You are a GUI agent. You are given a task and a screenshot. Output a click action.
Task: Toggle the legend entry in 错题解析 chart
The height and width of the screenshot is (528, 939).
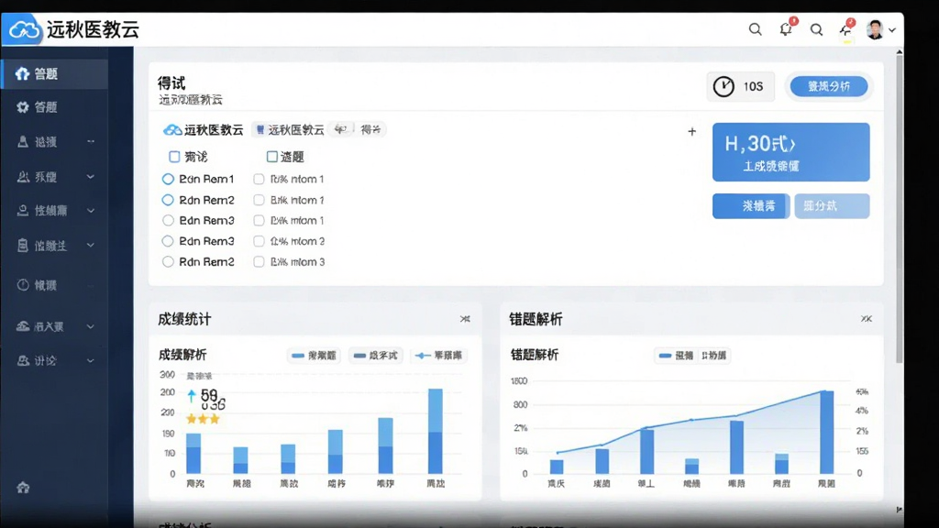pyautogui.click(x=692, y=356)
